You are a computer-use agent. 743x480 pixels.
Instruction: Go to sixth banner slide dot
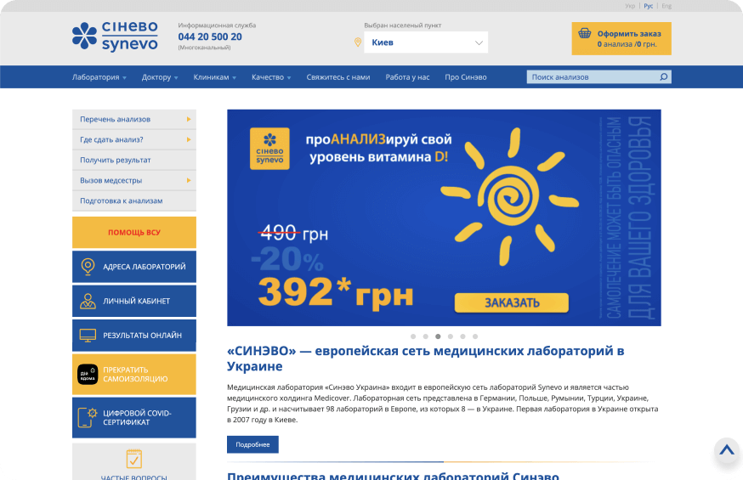[475, 336]
